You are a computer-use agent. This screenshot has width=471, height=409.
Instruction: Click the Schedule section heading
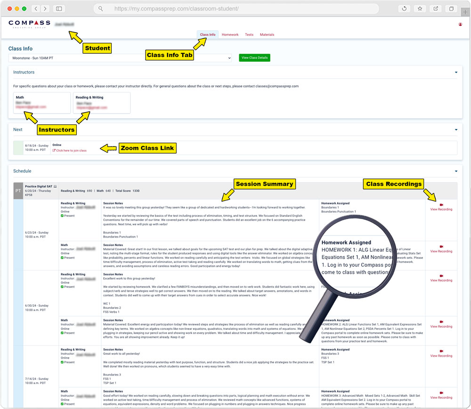22,171
